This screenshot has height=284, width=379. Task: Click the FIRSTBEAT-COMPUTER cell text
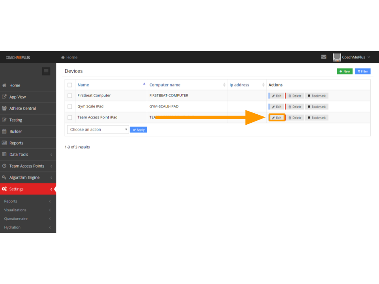(169, 95)
